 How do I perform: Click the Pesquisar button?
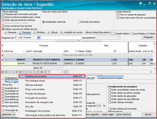tap(148, 37)
